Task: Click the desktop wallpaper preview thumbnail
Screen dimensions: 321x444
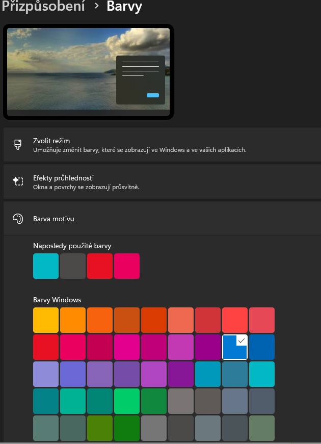Action: (88, 72)
